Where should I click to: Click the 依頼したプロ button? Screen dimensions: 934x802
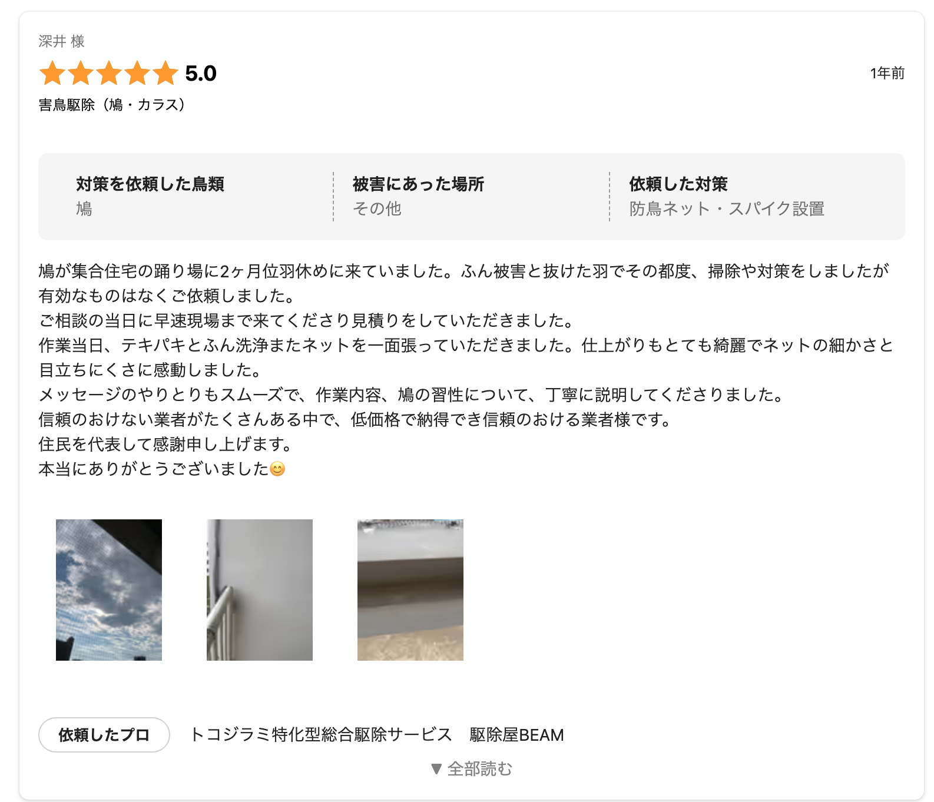pyautogui.click(x=104, y=735)
